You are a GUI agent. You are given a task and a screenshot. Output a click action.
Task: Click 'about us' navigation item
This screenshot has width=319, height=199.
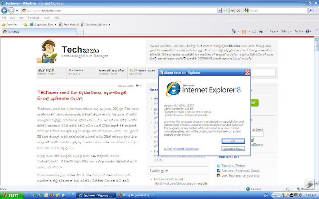136,74
